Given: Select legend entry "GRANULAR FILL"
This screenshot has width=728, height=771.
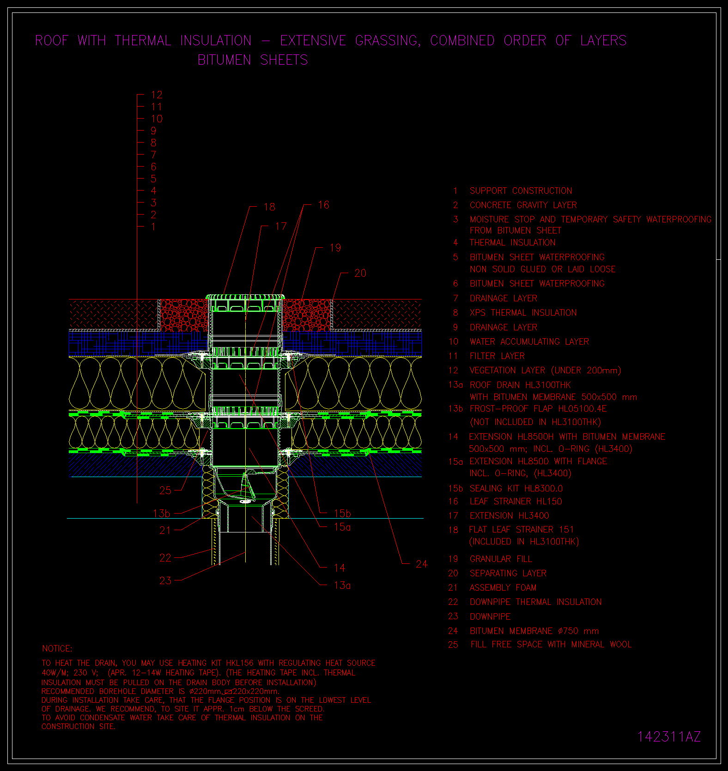Looking at the screenshot, I should (501, 559).
